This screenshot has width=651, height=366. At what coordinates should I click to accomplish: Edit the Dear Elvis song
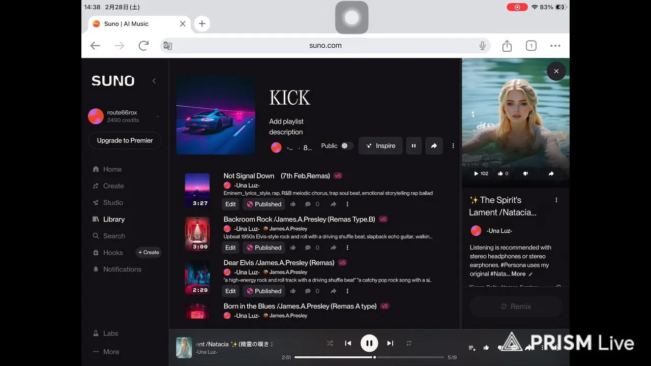point(230,291)
